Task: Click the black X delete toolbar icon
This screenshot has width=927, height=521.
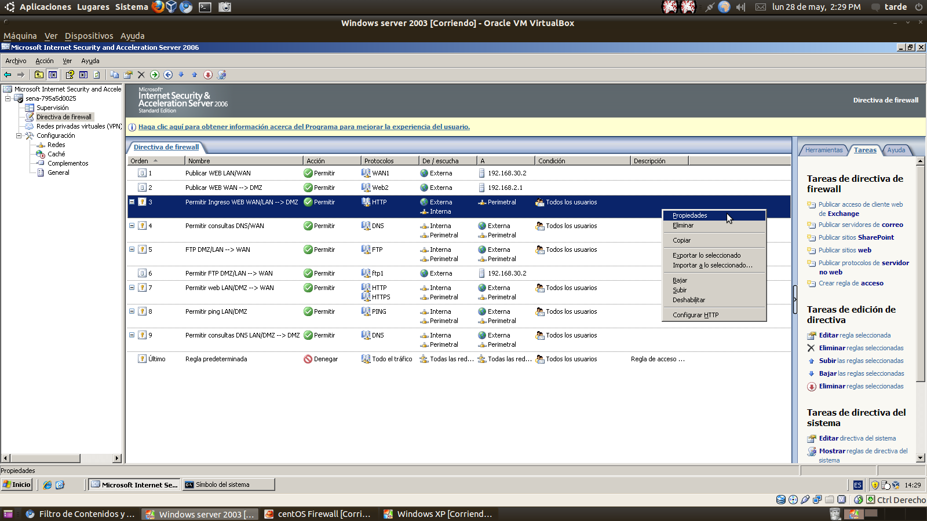Action: pos(141,75)
